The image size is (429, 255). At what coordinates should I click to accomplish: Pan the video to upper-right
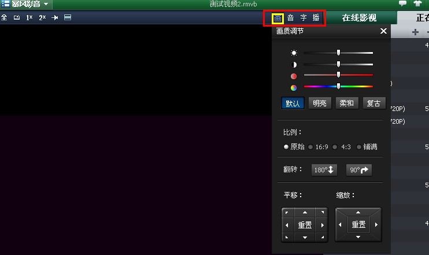tap(322, 213)
